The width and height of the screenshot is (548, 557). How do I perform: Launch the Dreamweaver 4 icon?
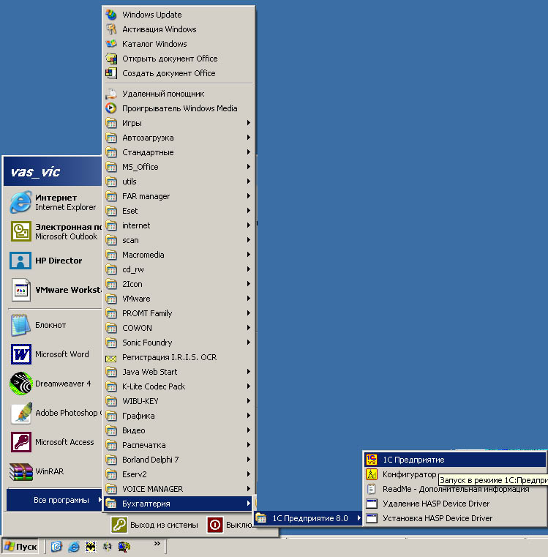click(x=21, y=384)
